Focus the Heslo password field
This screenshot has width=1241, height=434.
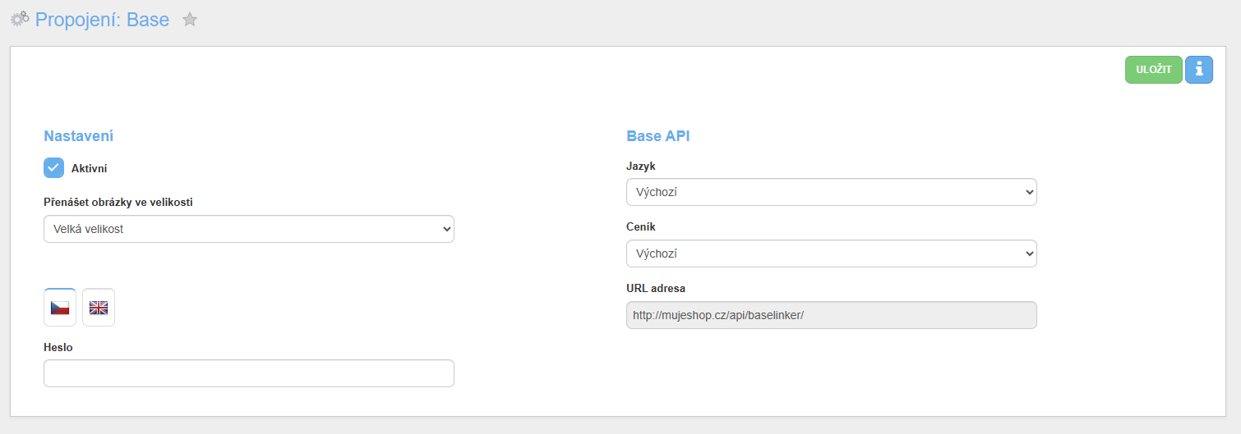pyautogui.click(x=249, y=373)
